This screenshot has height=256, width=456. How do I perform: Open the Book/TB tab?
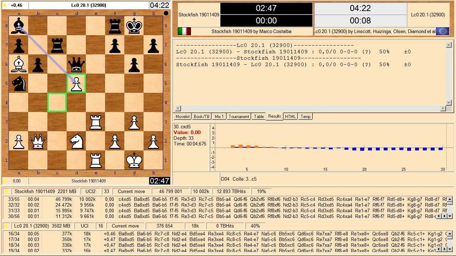202,117
